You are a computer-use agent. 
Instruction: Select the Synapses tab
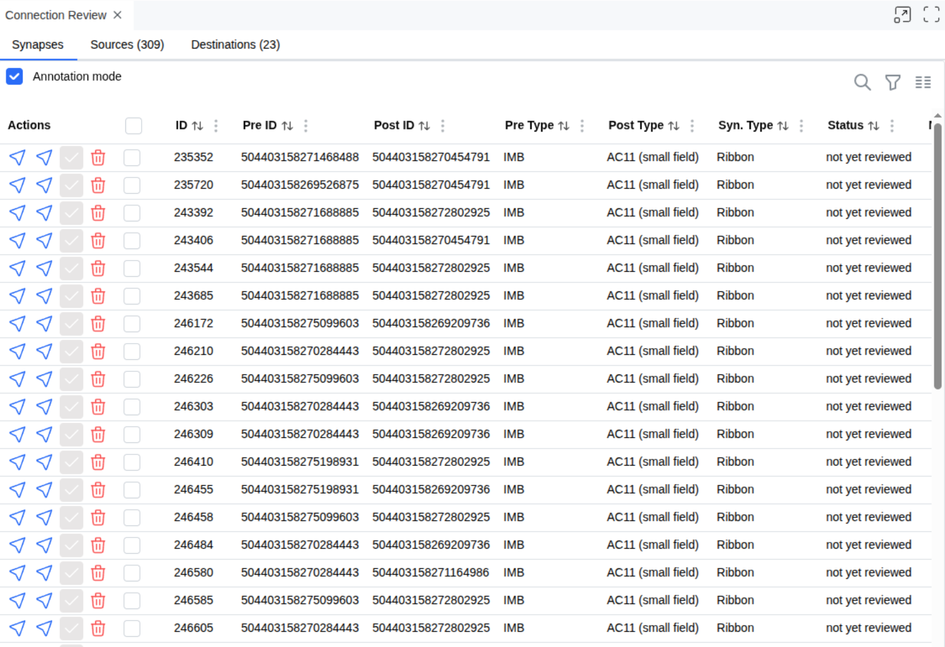click(38, 45)
